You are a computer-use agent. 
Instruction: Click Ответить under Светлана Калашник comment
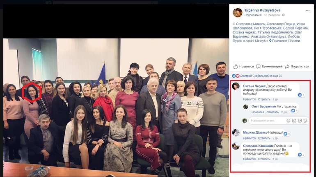(264, 159)
